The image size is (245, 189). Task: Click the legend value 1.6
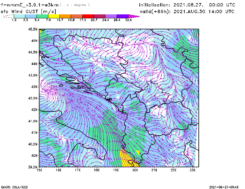14,20
